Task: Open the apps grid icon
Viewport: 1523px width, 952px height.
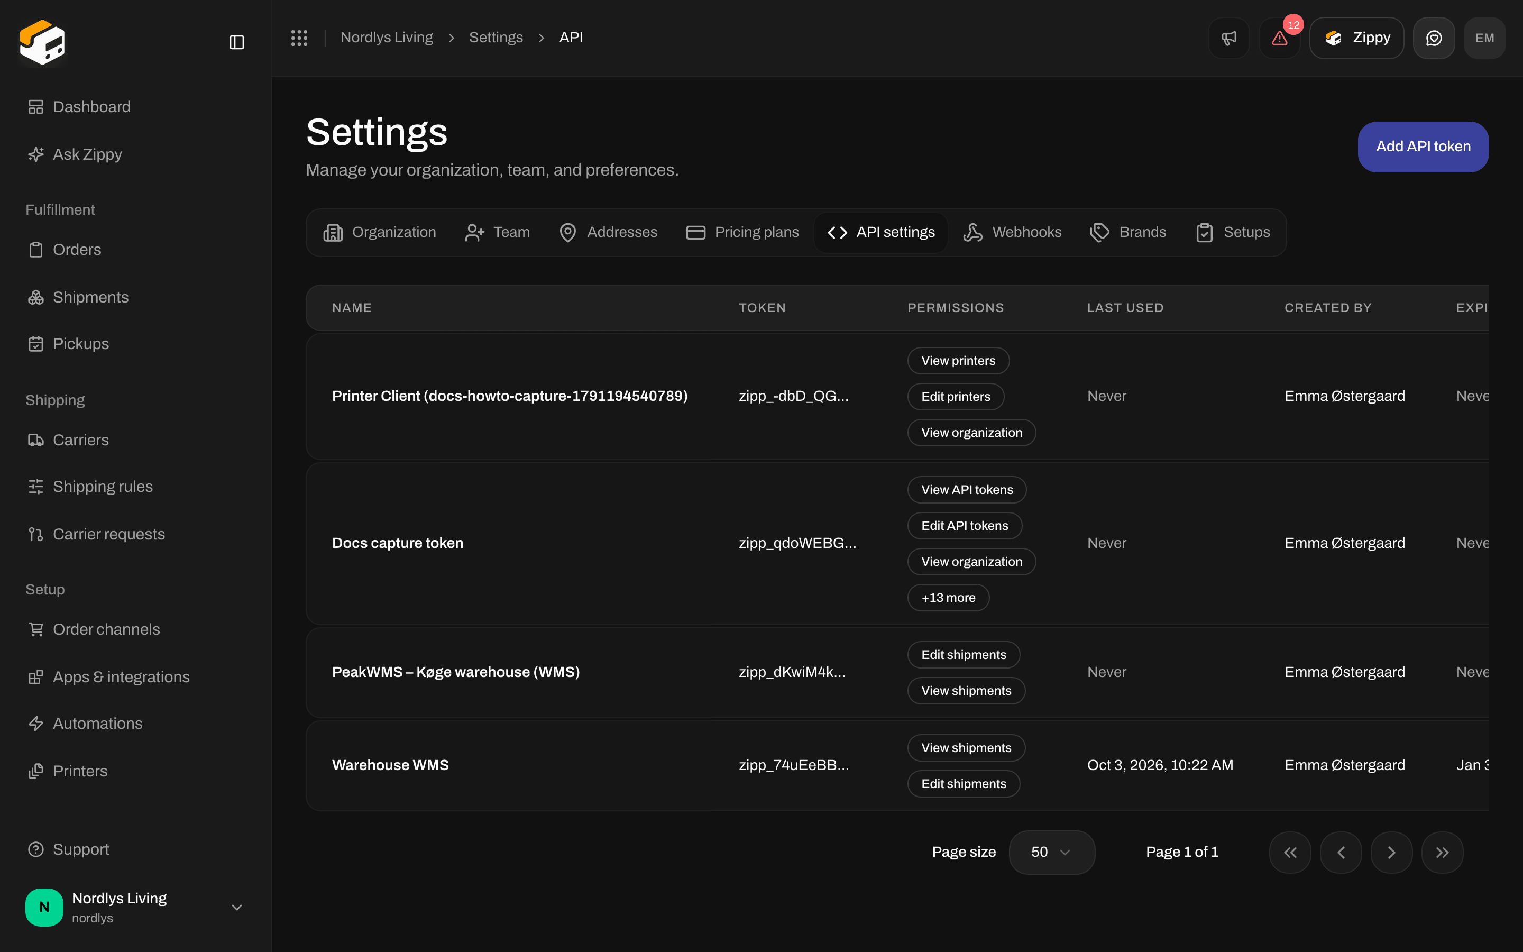Action: 299,38
